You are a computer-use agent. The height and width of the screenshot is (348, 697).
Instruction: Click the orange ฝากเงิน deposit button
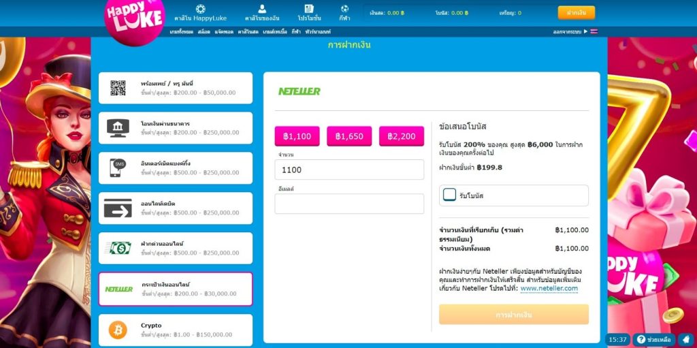[x=576, y=13]
